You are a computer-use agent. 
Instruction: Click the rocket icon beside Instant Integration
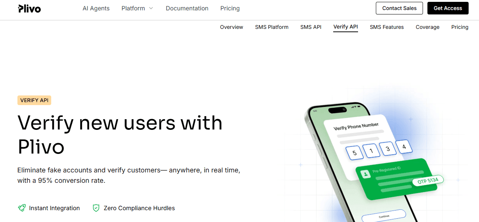(x=22, y=208)
